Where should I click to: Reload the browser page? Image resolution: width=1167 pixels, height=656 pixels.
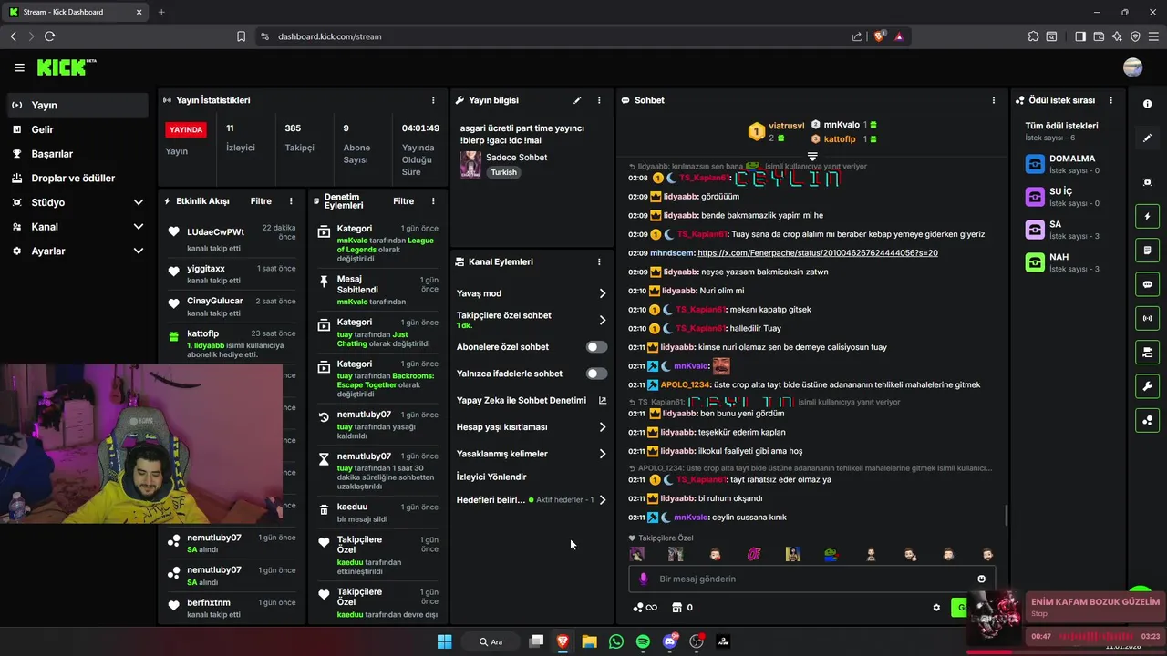click(49, 36)
